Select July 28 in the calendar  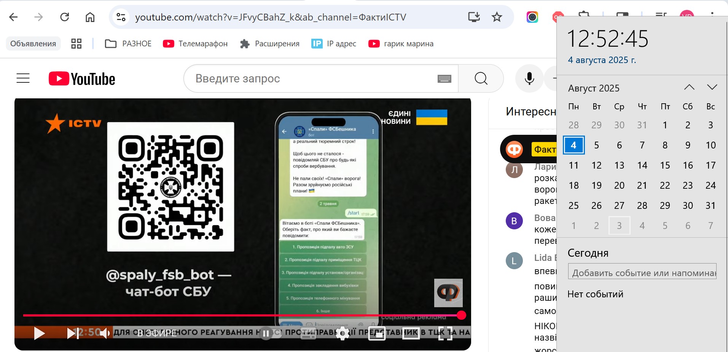coord(573,125)
